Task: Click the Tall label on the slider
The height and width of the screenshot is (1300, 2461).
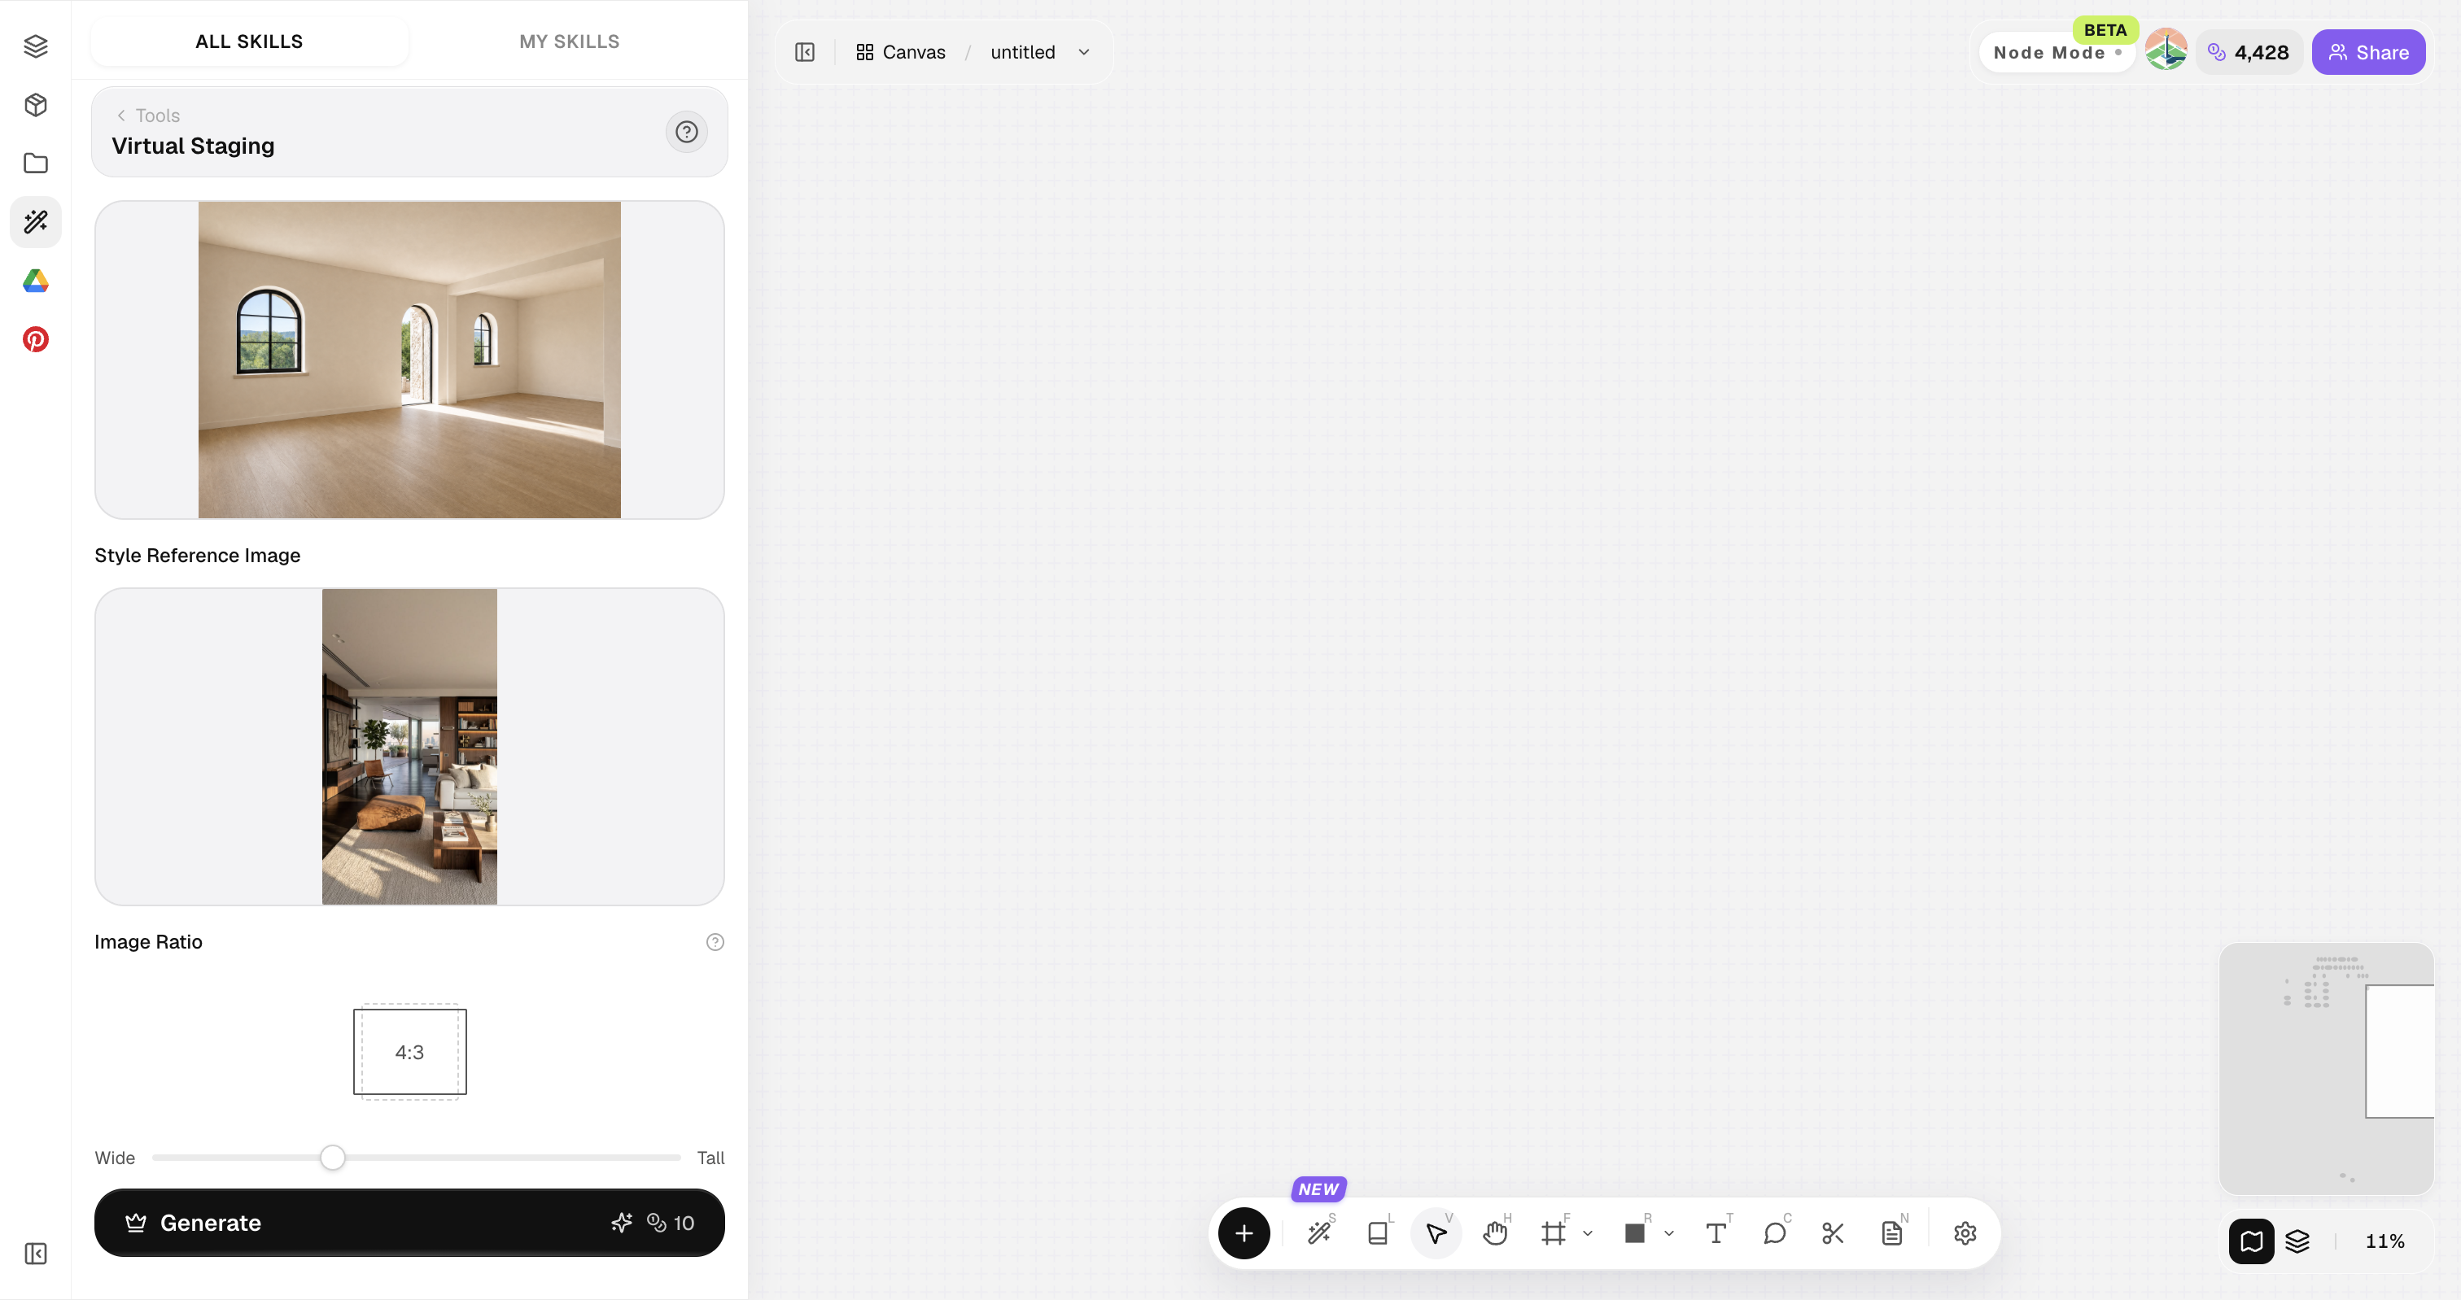Action: pos(710,1158)
